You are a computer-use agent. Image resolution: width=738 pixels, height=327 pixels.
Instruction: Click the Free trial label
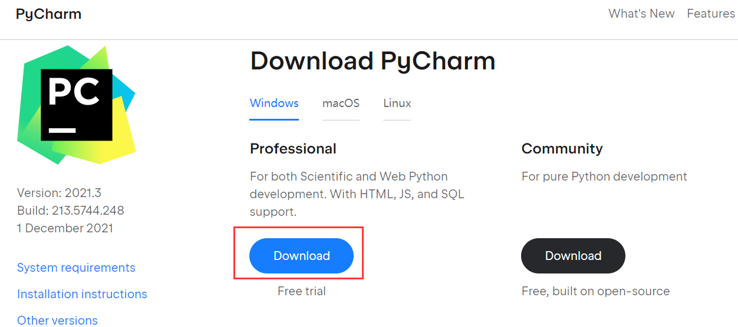point(301,291)
